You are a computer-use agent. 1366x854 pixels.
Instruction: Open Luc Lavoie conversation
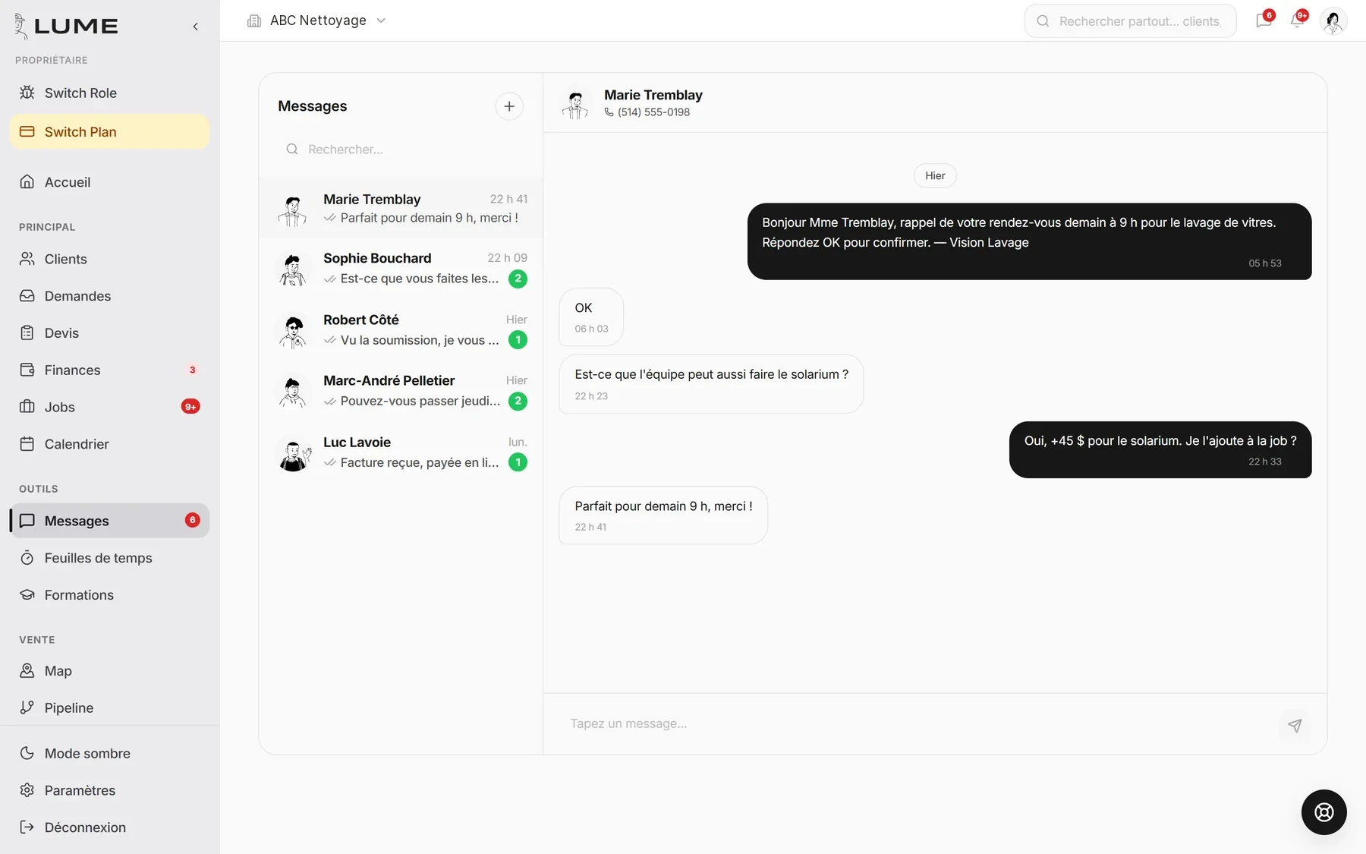pyautogui.click(x=401, y=452)
